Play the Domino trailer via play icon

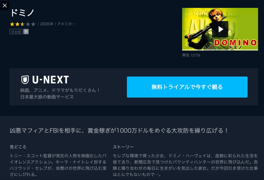pos(220,29)
